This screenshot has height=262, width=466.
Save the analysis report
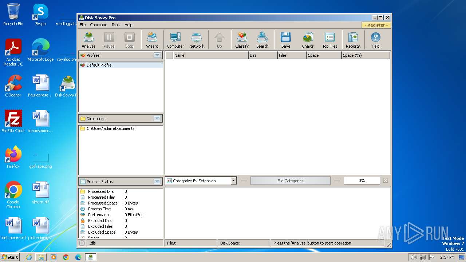pos(286,40)
